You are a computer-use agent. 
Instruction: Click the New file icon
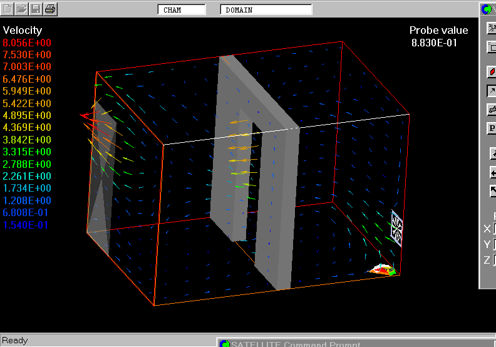point(8,9)
